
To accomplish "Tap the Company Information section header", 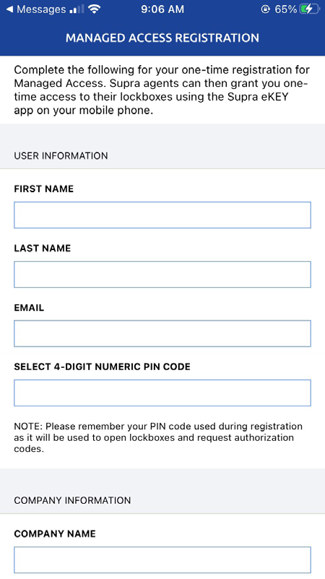I will pos(72,500).
